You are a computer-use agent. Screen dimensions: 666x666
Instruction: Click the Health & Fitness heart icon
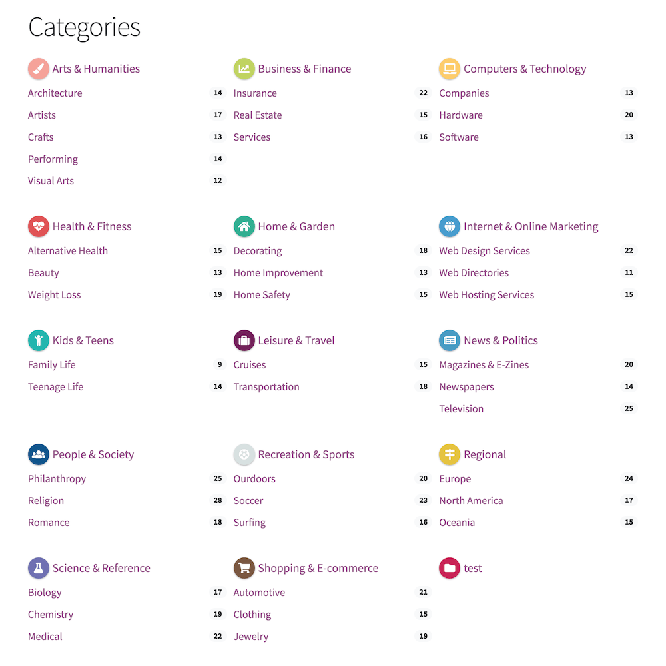[x=38, y=226]
